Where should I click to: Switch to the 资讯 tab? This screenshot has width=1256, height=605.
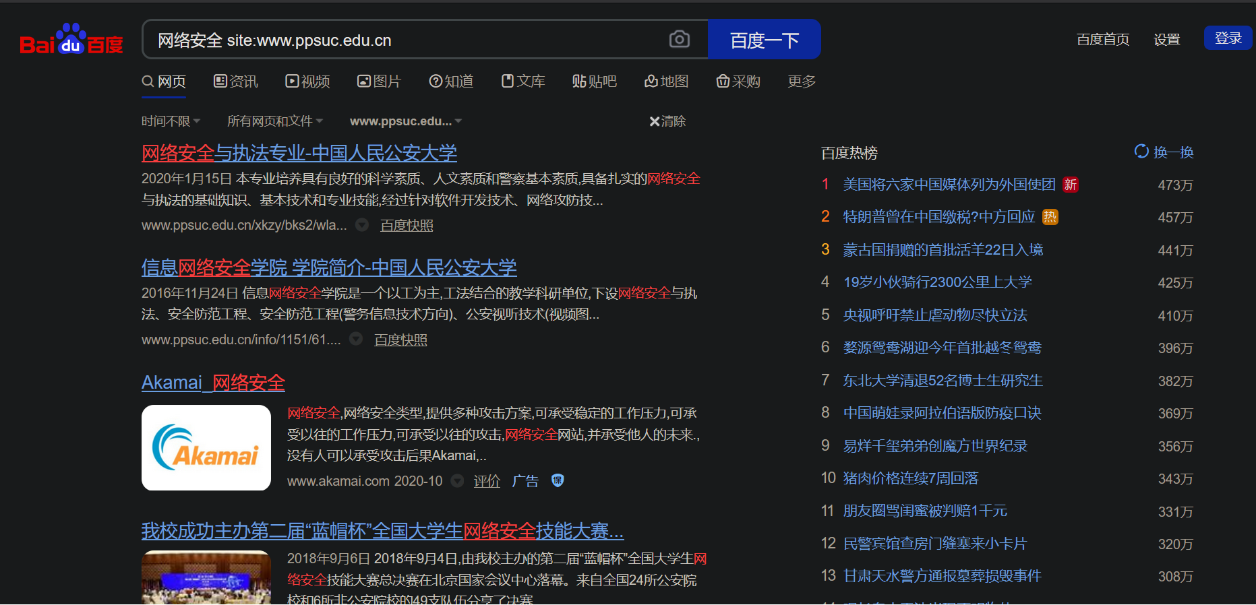coord(236,82)
